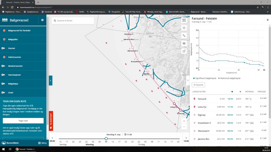Image resolution: width=271 pixels, height=152 pixels.
Task: Close the Farsund - Feistein panel
Action: [x=267, y=20]
